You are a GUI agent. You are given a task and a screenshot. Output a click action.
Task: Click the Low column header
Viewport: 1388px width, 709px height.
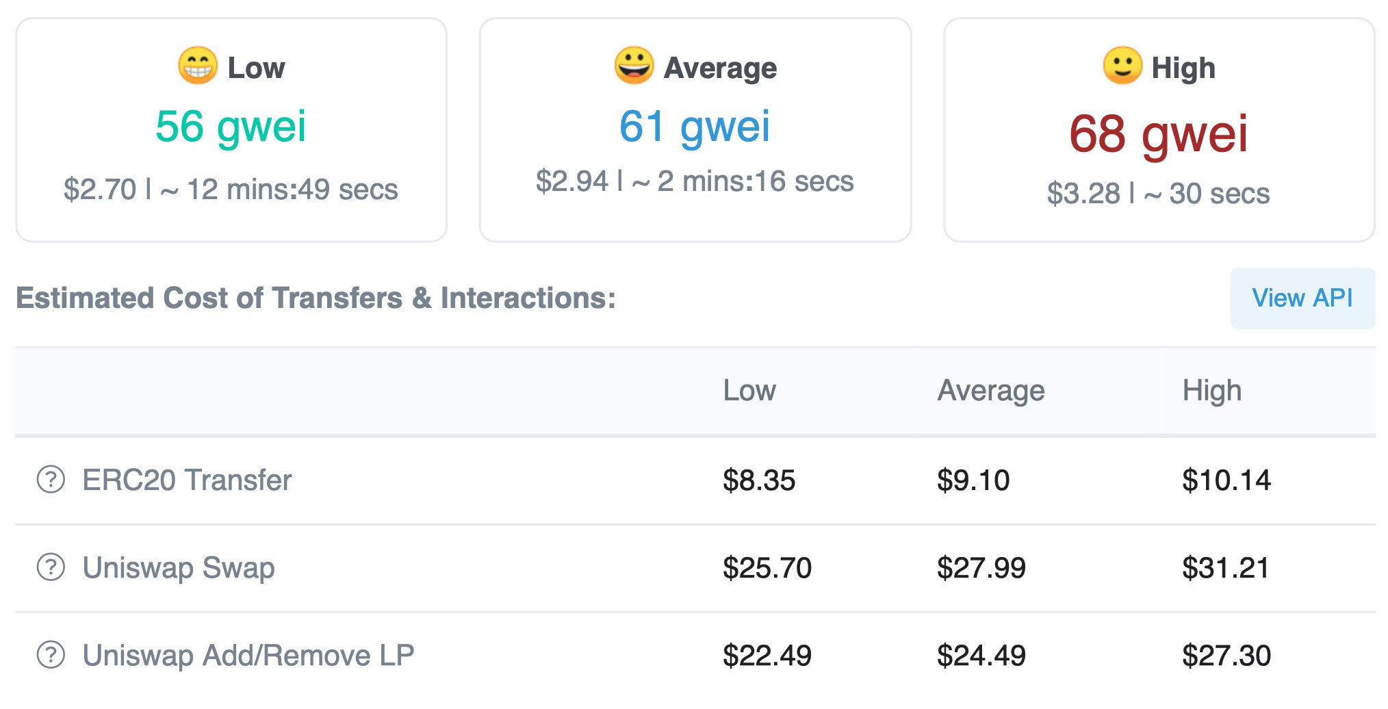click(x=749, y=390)
